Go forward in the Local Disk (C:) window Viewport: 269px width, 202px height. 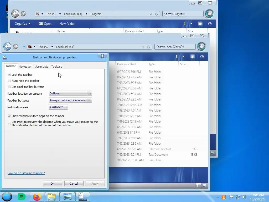pos(15,47)
